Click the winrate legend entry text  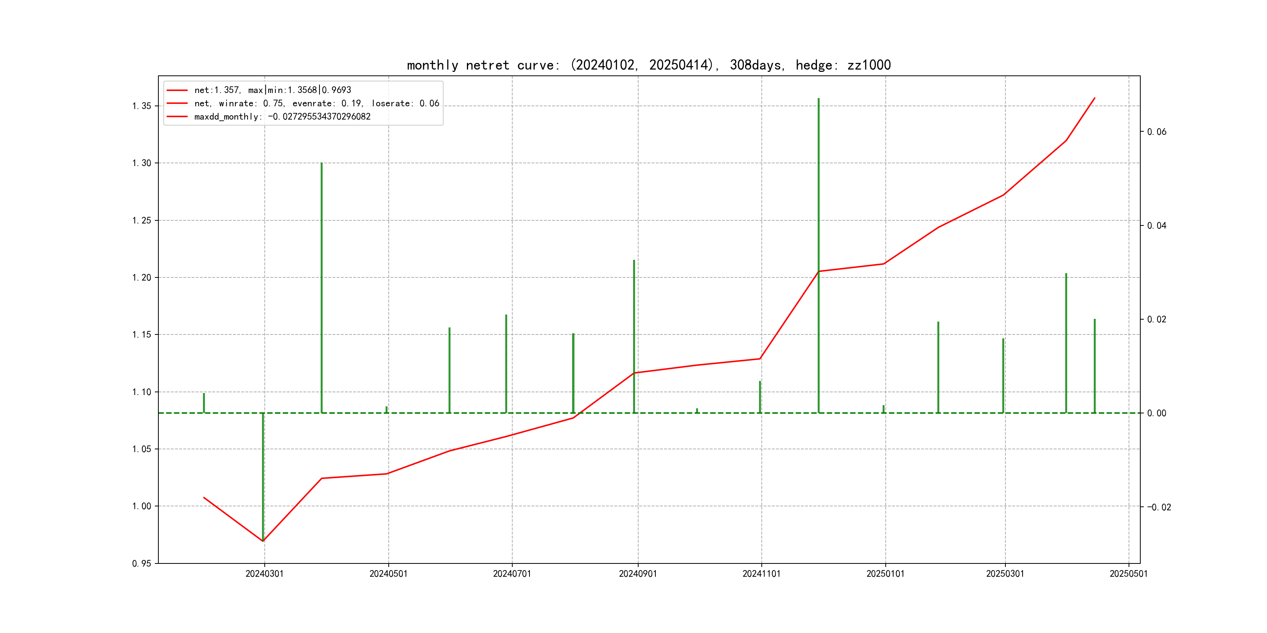316,103
